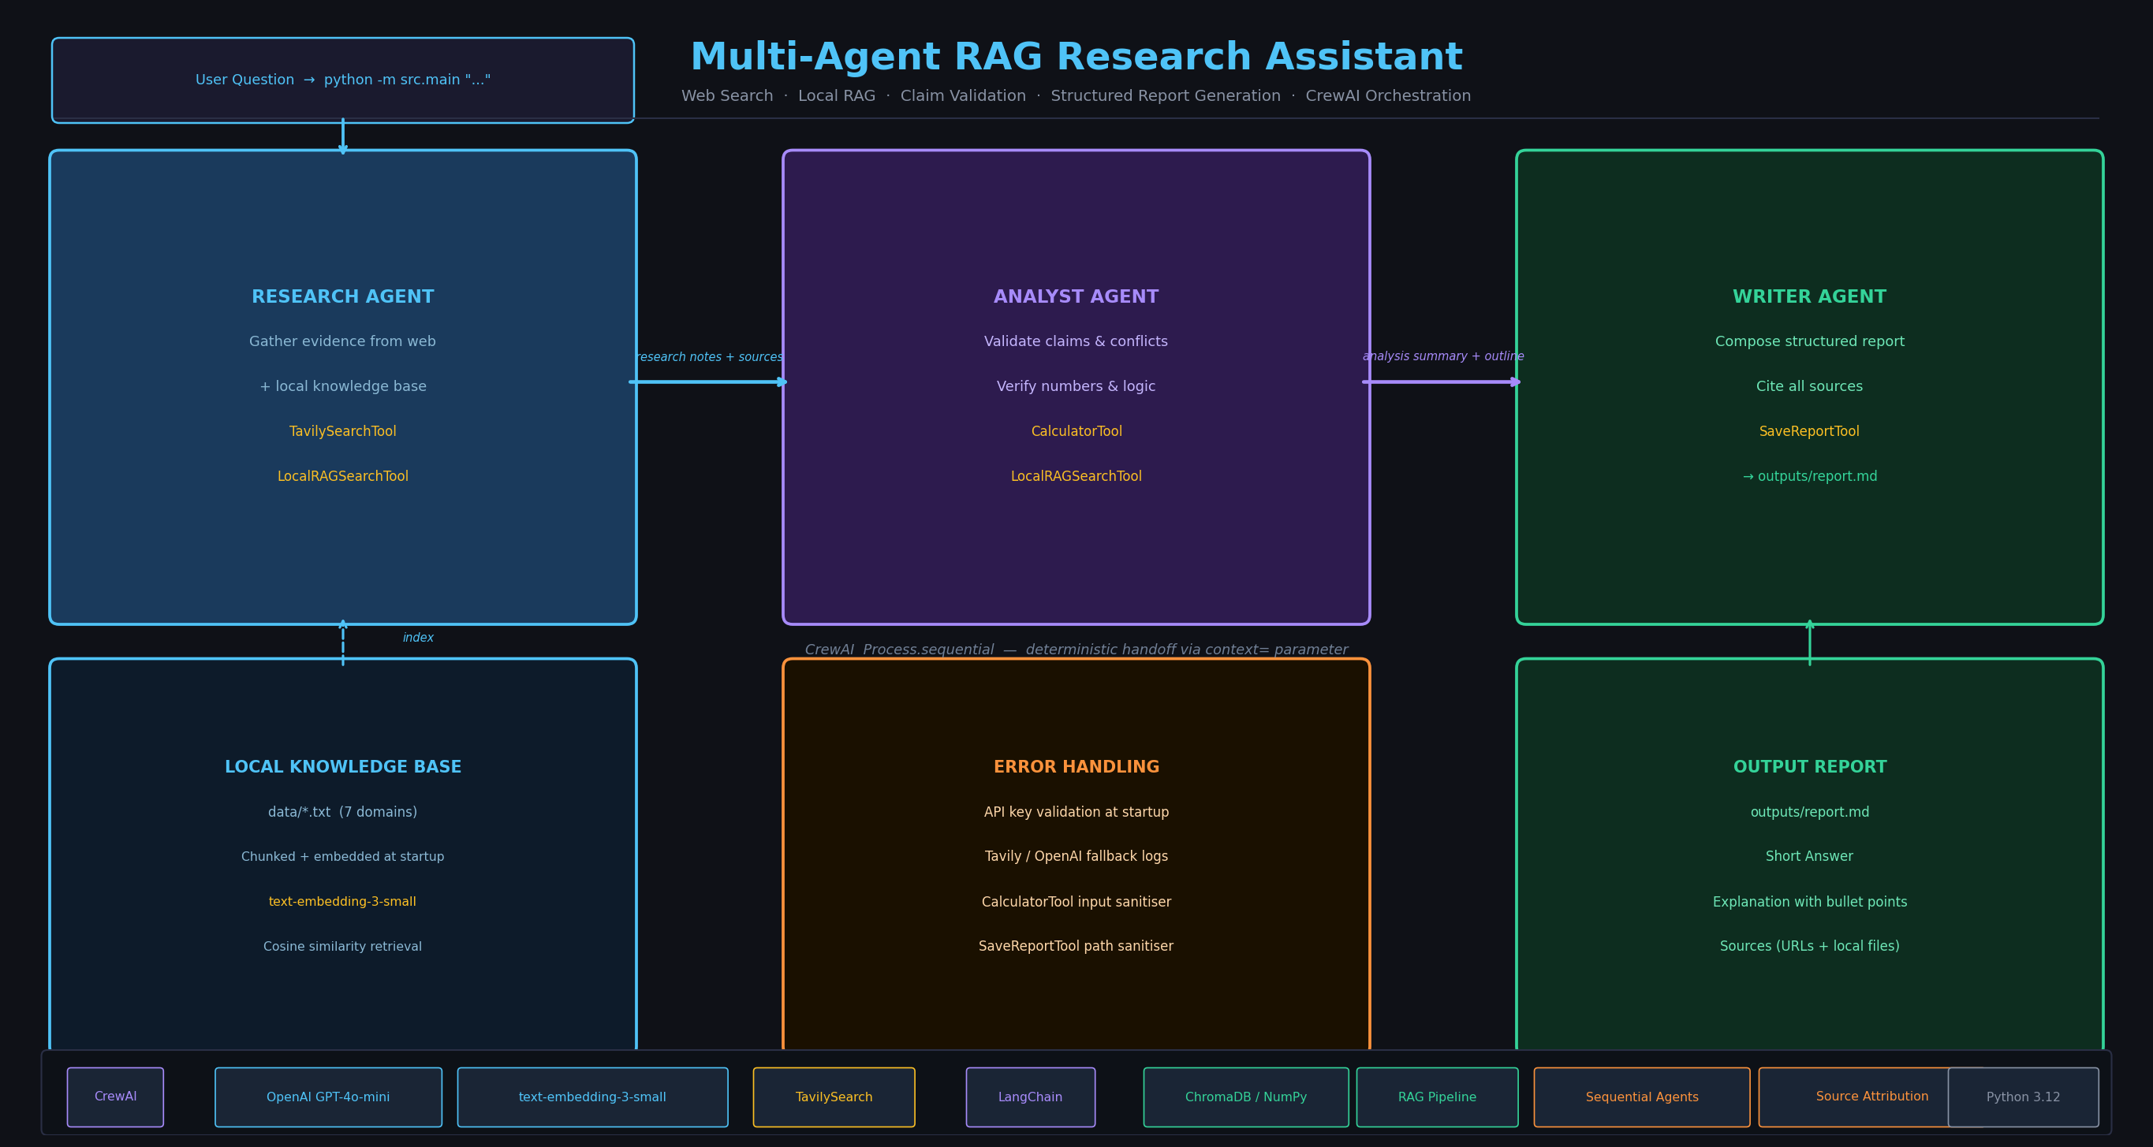Image resolution: width=2153 pixels, height=1147 pixels.
Task: Click CalculatorTool in Analyst Agent box
Action: pos(1076,431)
